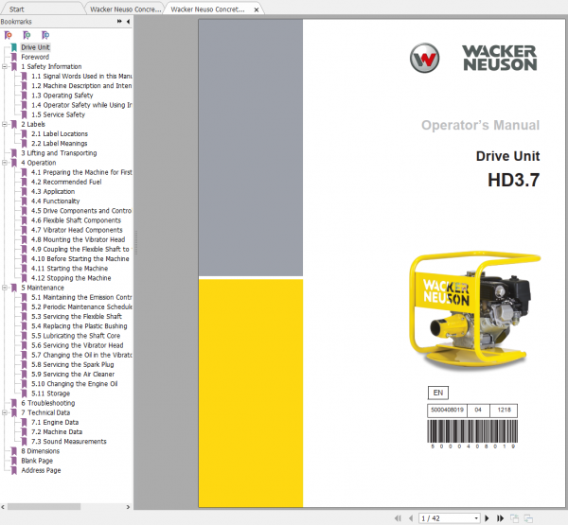Click bookmarks scrollbar right arrow
Viewport: 568px width, 525px height.
[x=128, y=507]
